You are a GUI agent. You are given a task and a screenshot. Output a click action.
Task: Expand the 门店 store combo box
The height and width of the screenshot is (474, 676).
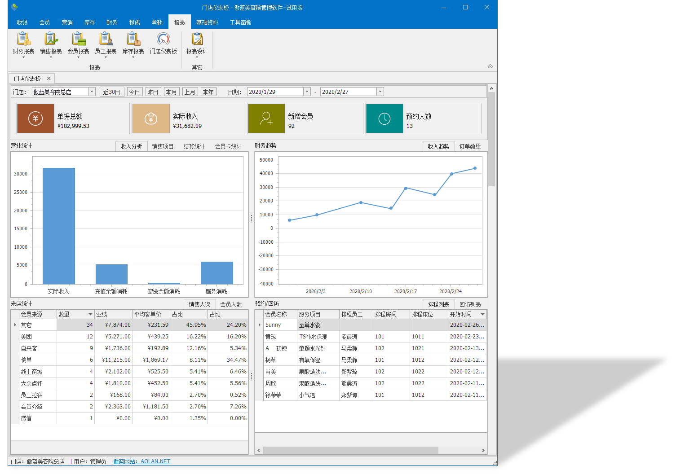point(92,92)
